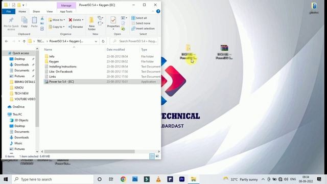
Task: Collapse the ribbon chevron
Action: tap(153, 11)
